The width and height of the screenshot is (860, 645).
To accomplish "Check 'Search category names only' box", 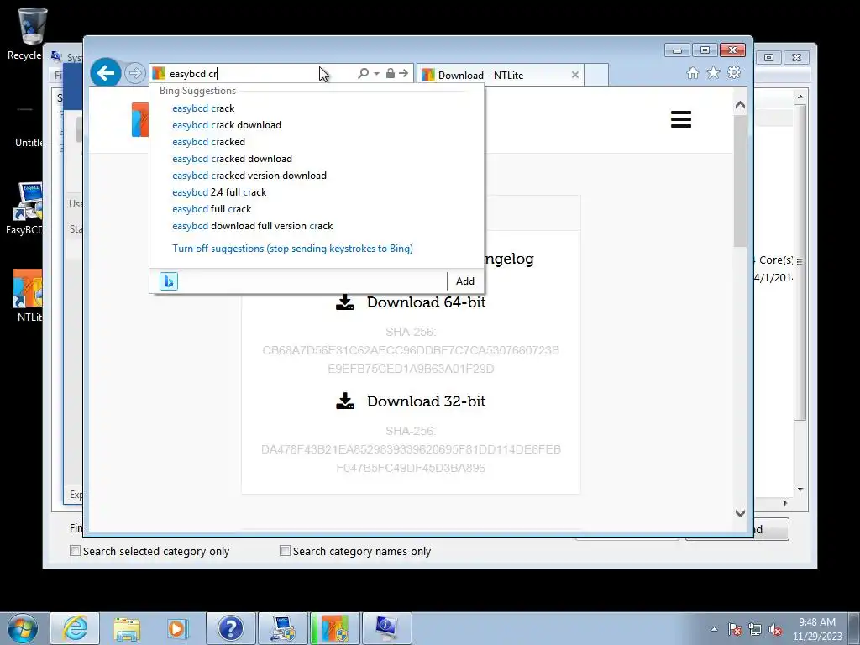I will tap(285, 551).
